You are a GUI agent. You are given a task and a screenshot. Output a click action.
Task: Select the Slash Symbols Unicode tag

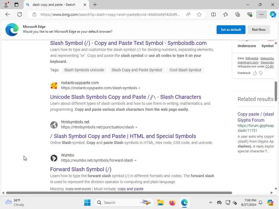point(84,70)
